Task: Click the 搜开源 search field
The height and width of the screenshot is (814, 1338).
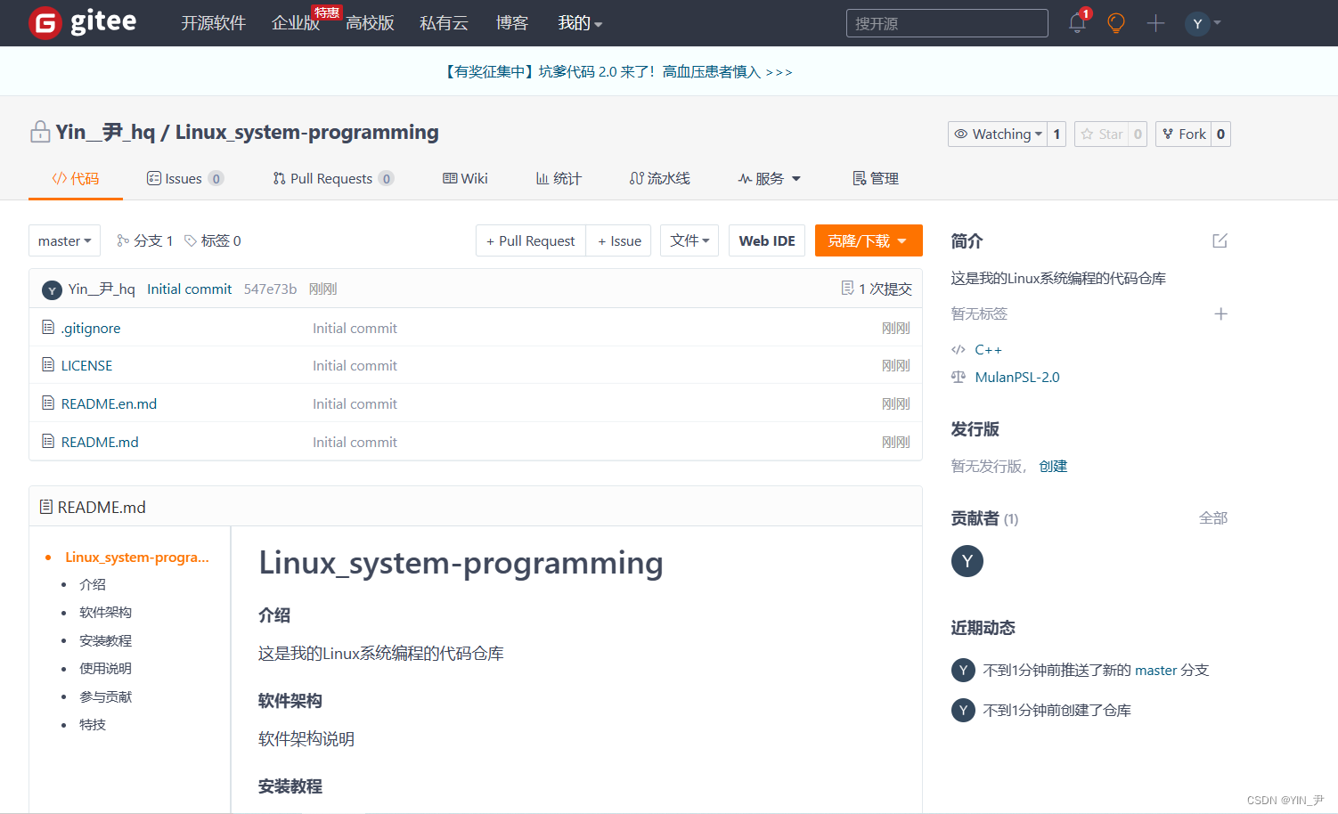Action: coord(947,23)
